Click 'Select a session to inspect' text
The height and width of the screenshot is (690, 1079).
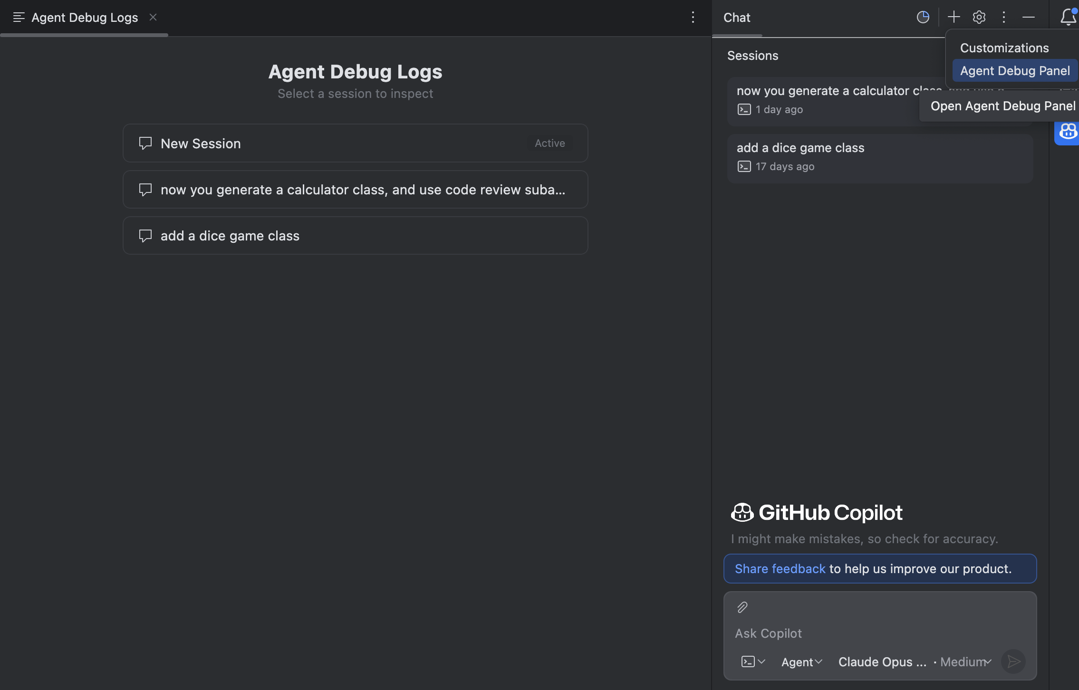point(355,94)
